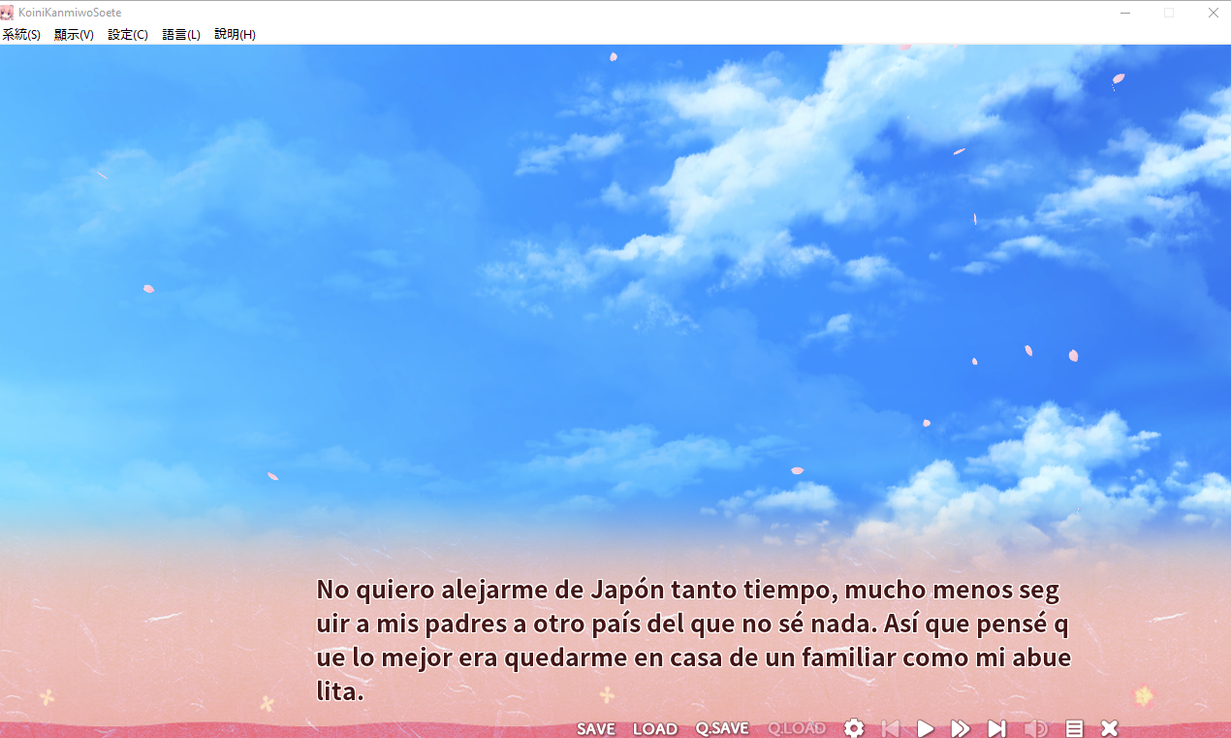Replay voice with the speaker icon

[1036, 728]
